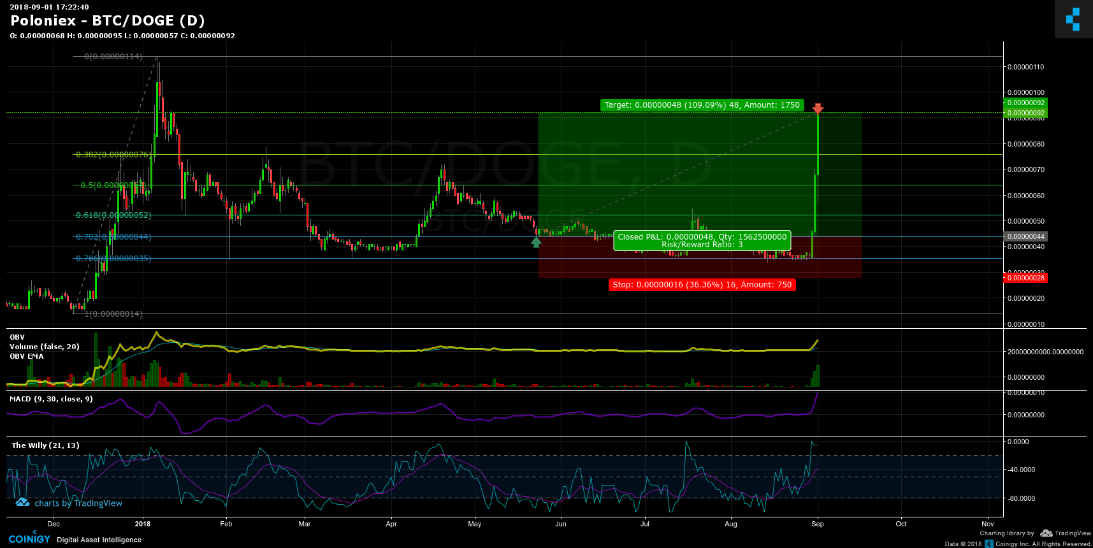Click the green profit zone of long position
The height and width of the screenshot is (548, 1093).
(700, 174)
